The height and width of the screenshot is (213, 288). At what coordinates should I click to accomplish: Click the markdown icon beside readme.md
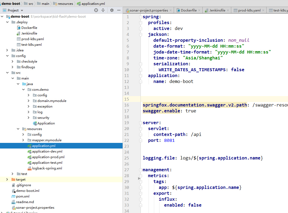coord(13,202)
